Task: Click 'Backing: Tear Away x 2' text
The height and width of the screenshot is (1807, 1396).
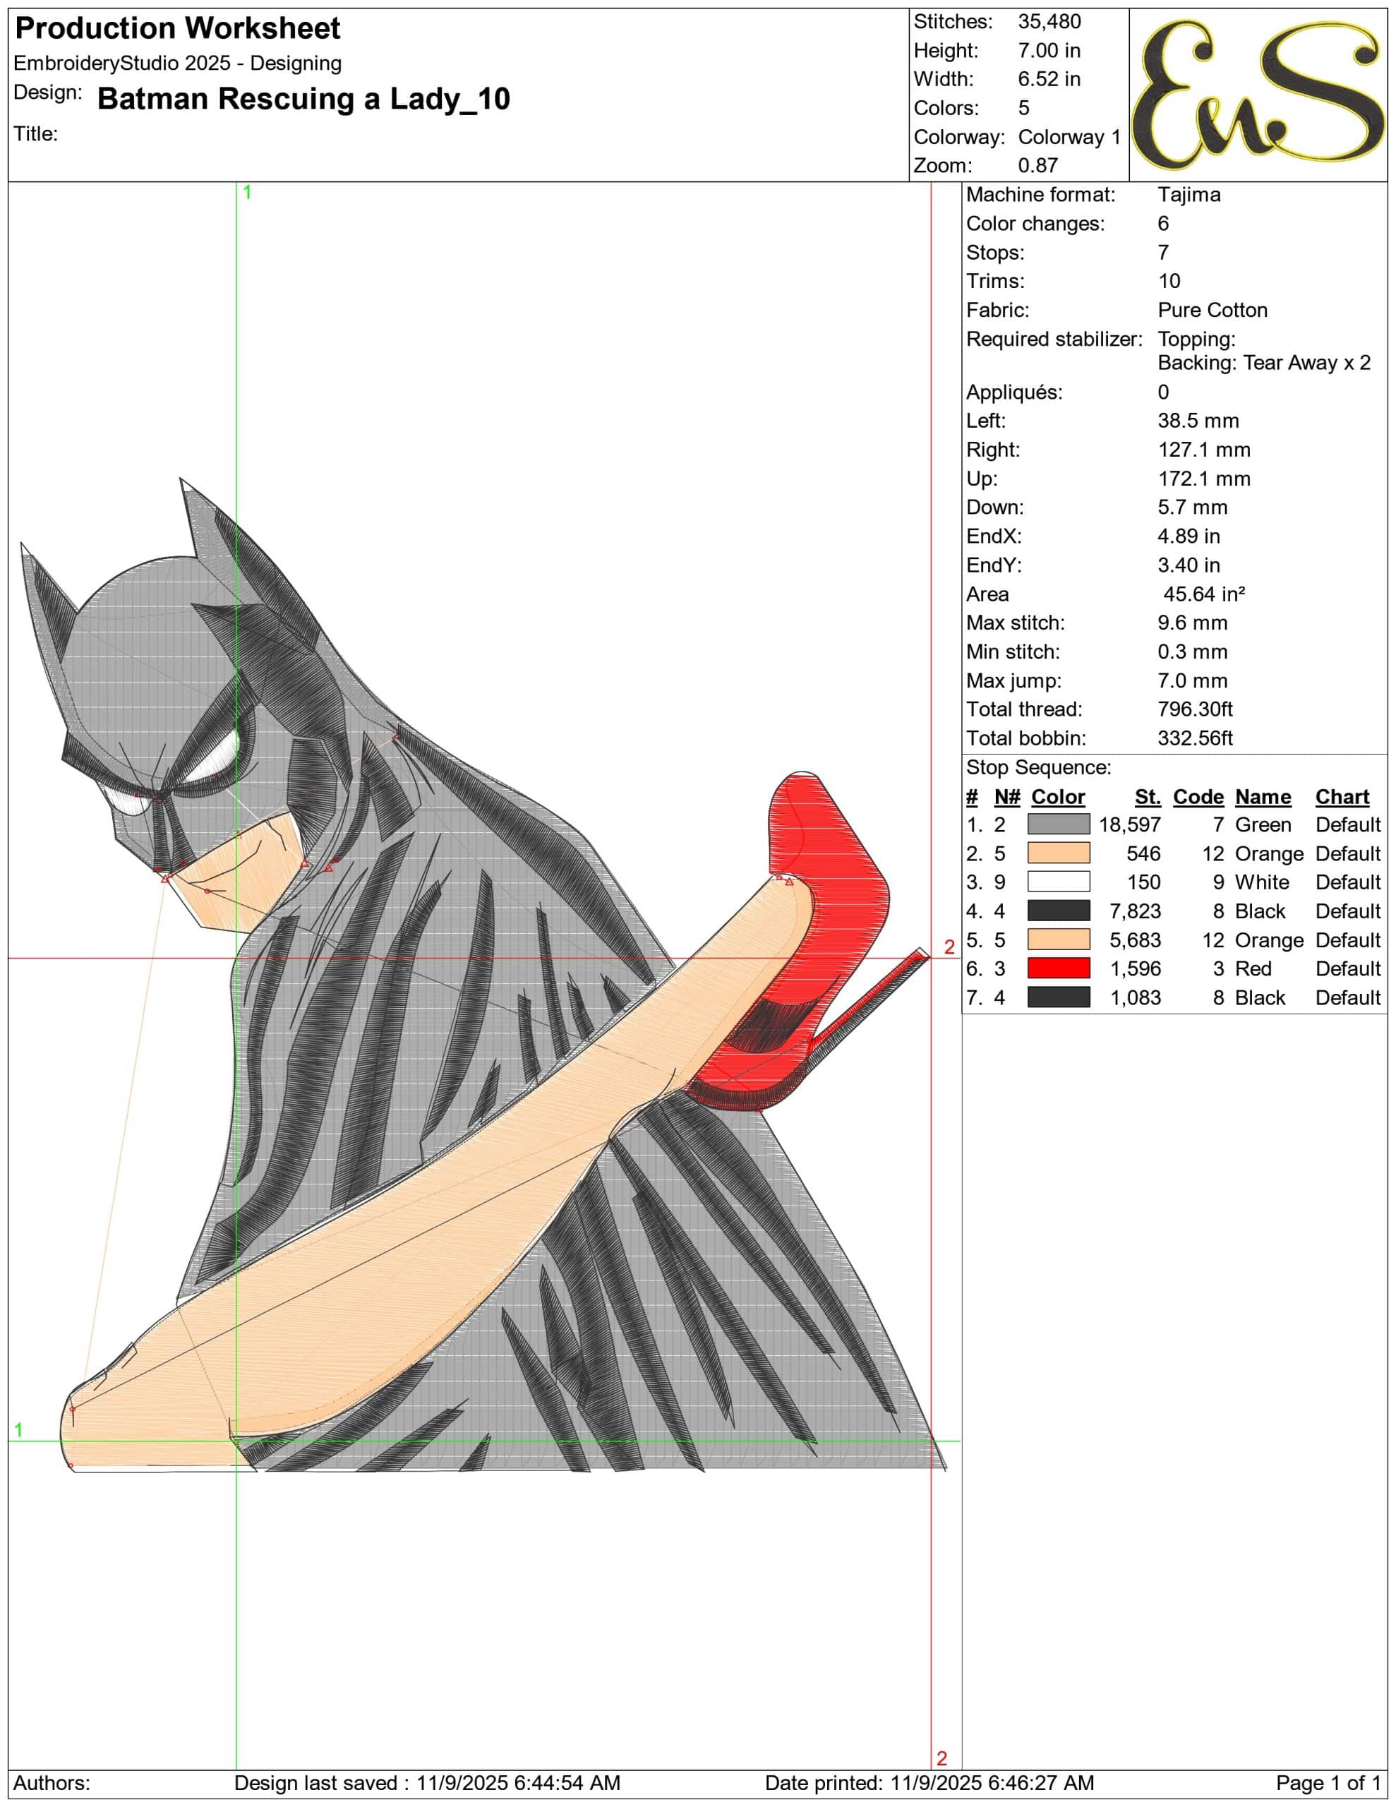Action: [1263, 364]
